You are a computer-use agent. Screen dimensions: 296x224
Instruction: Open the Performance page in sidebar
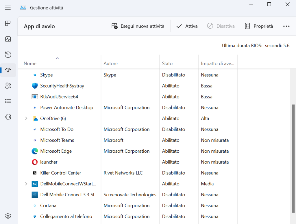[x=8, y=39]
